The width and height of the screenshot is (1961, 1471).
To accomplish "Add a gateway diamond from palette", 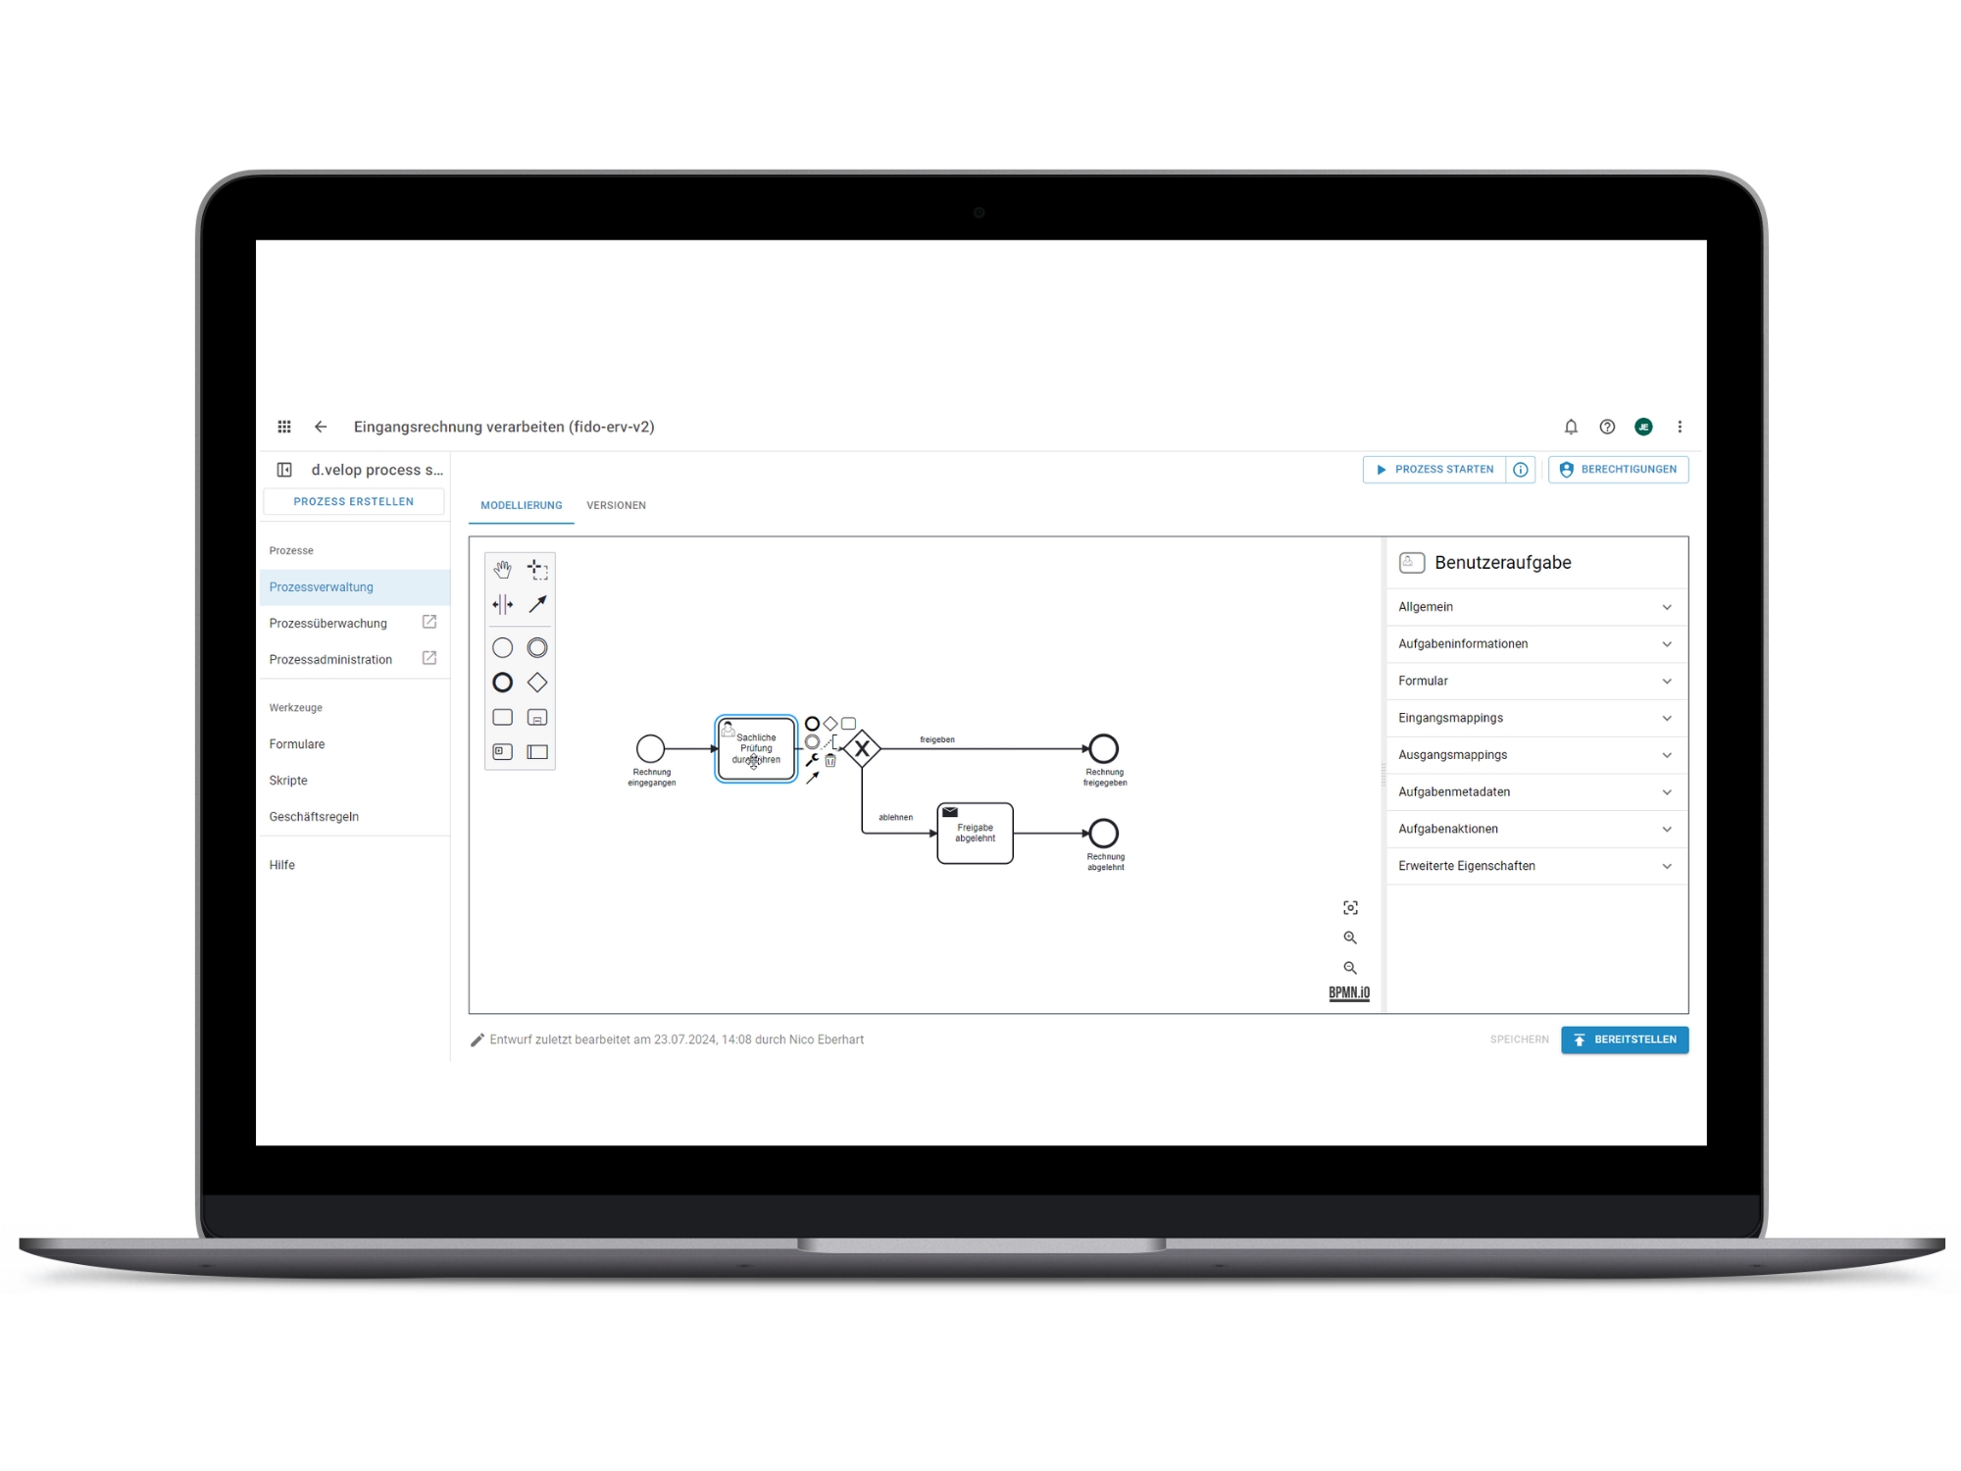I will 537,683.
